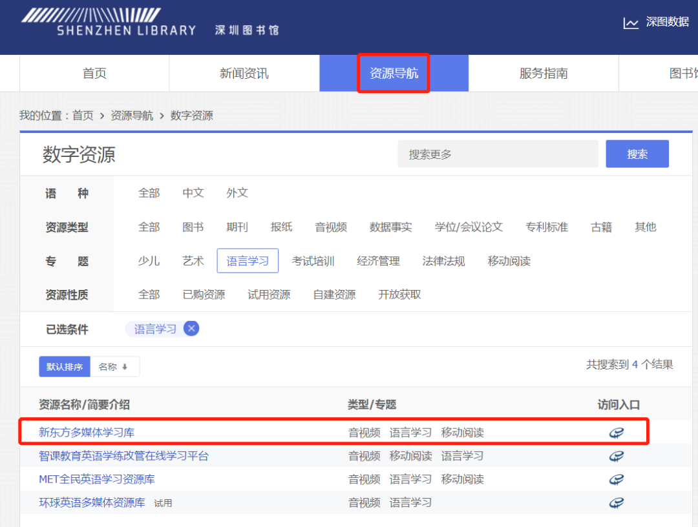698x527 pixels.
Task: Sort results by 名称
Action: click(115, 366)
